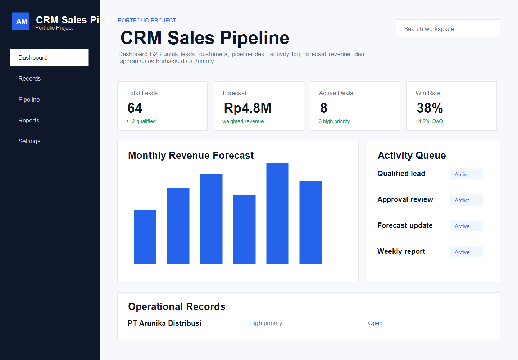This screenshot has height=360, width=518.
Task: Select the Forecast update activity text
Action: (x=405, y=225)
